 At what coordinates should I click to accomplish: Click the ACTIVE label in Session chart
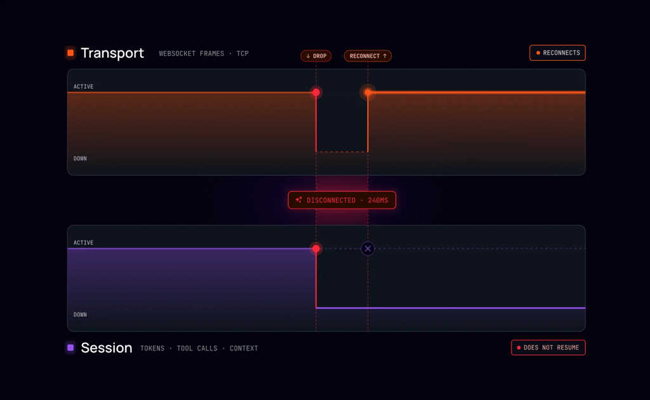point(83,243)
